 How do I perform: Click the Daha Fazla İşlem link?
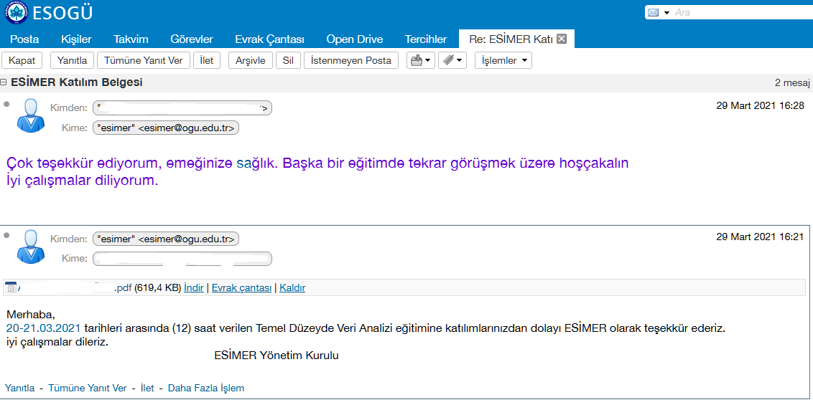205,388
